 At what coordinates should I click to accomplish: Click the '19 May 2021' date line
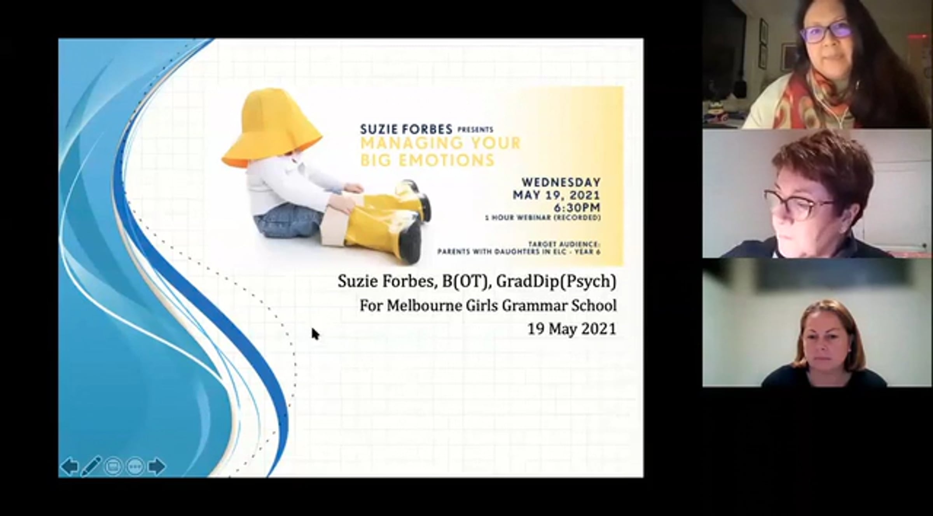pos(571,329)
